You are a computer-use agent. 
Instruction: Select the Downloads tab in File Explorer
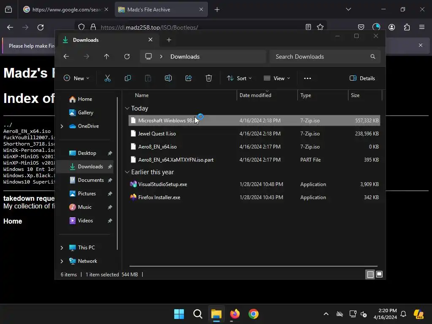108,40
